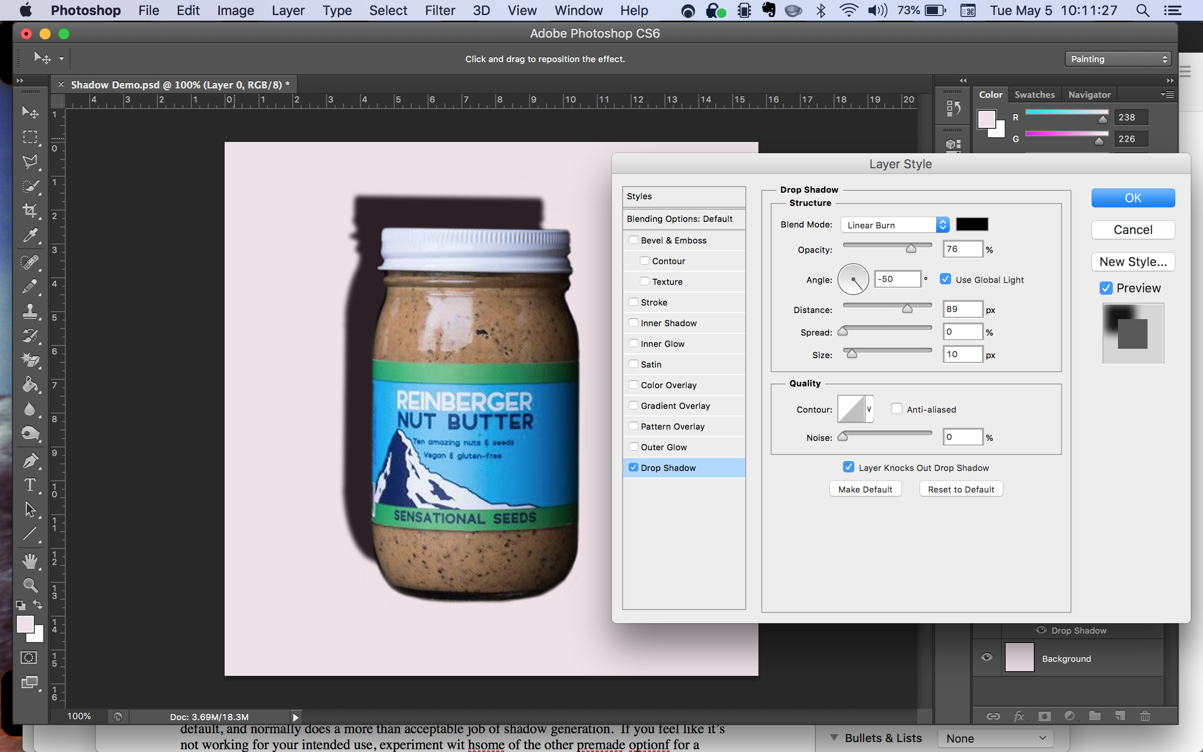Select the Hand tool
This screenshot has height=752, width=1203.
[30, 561]
